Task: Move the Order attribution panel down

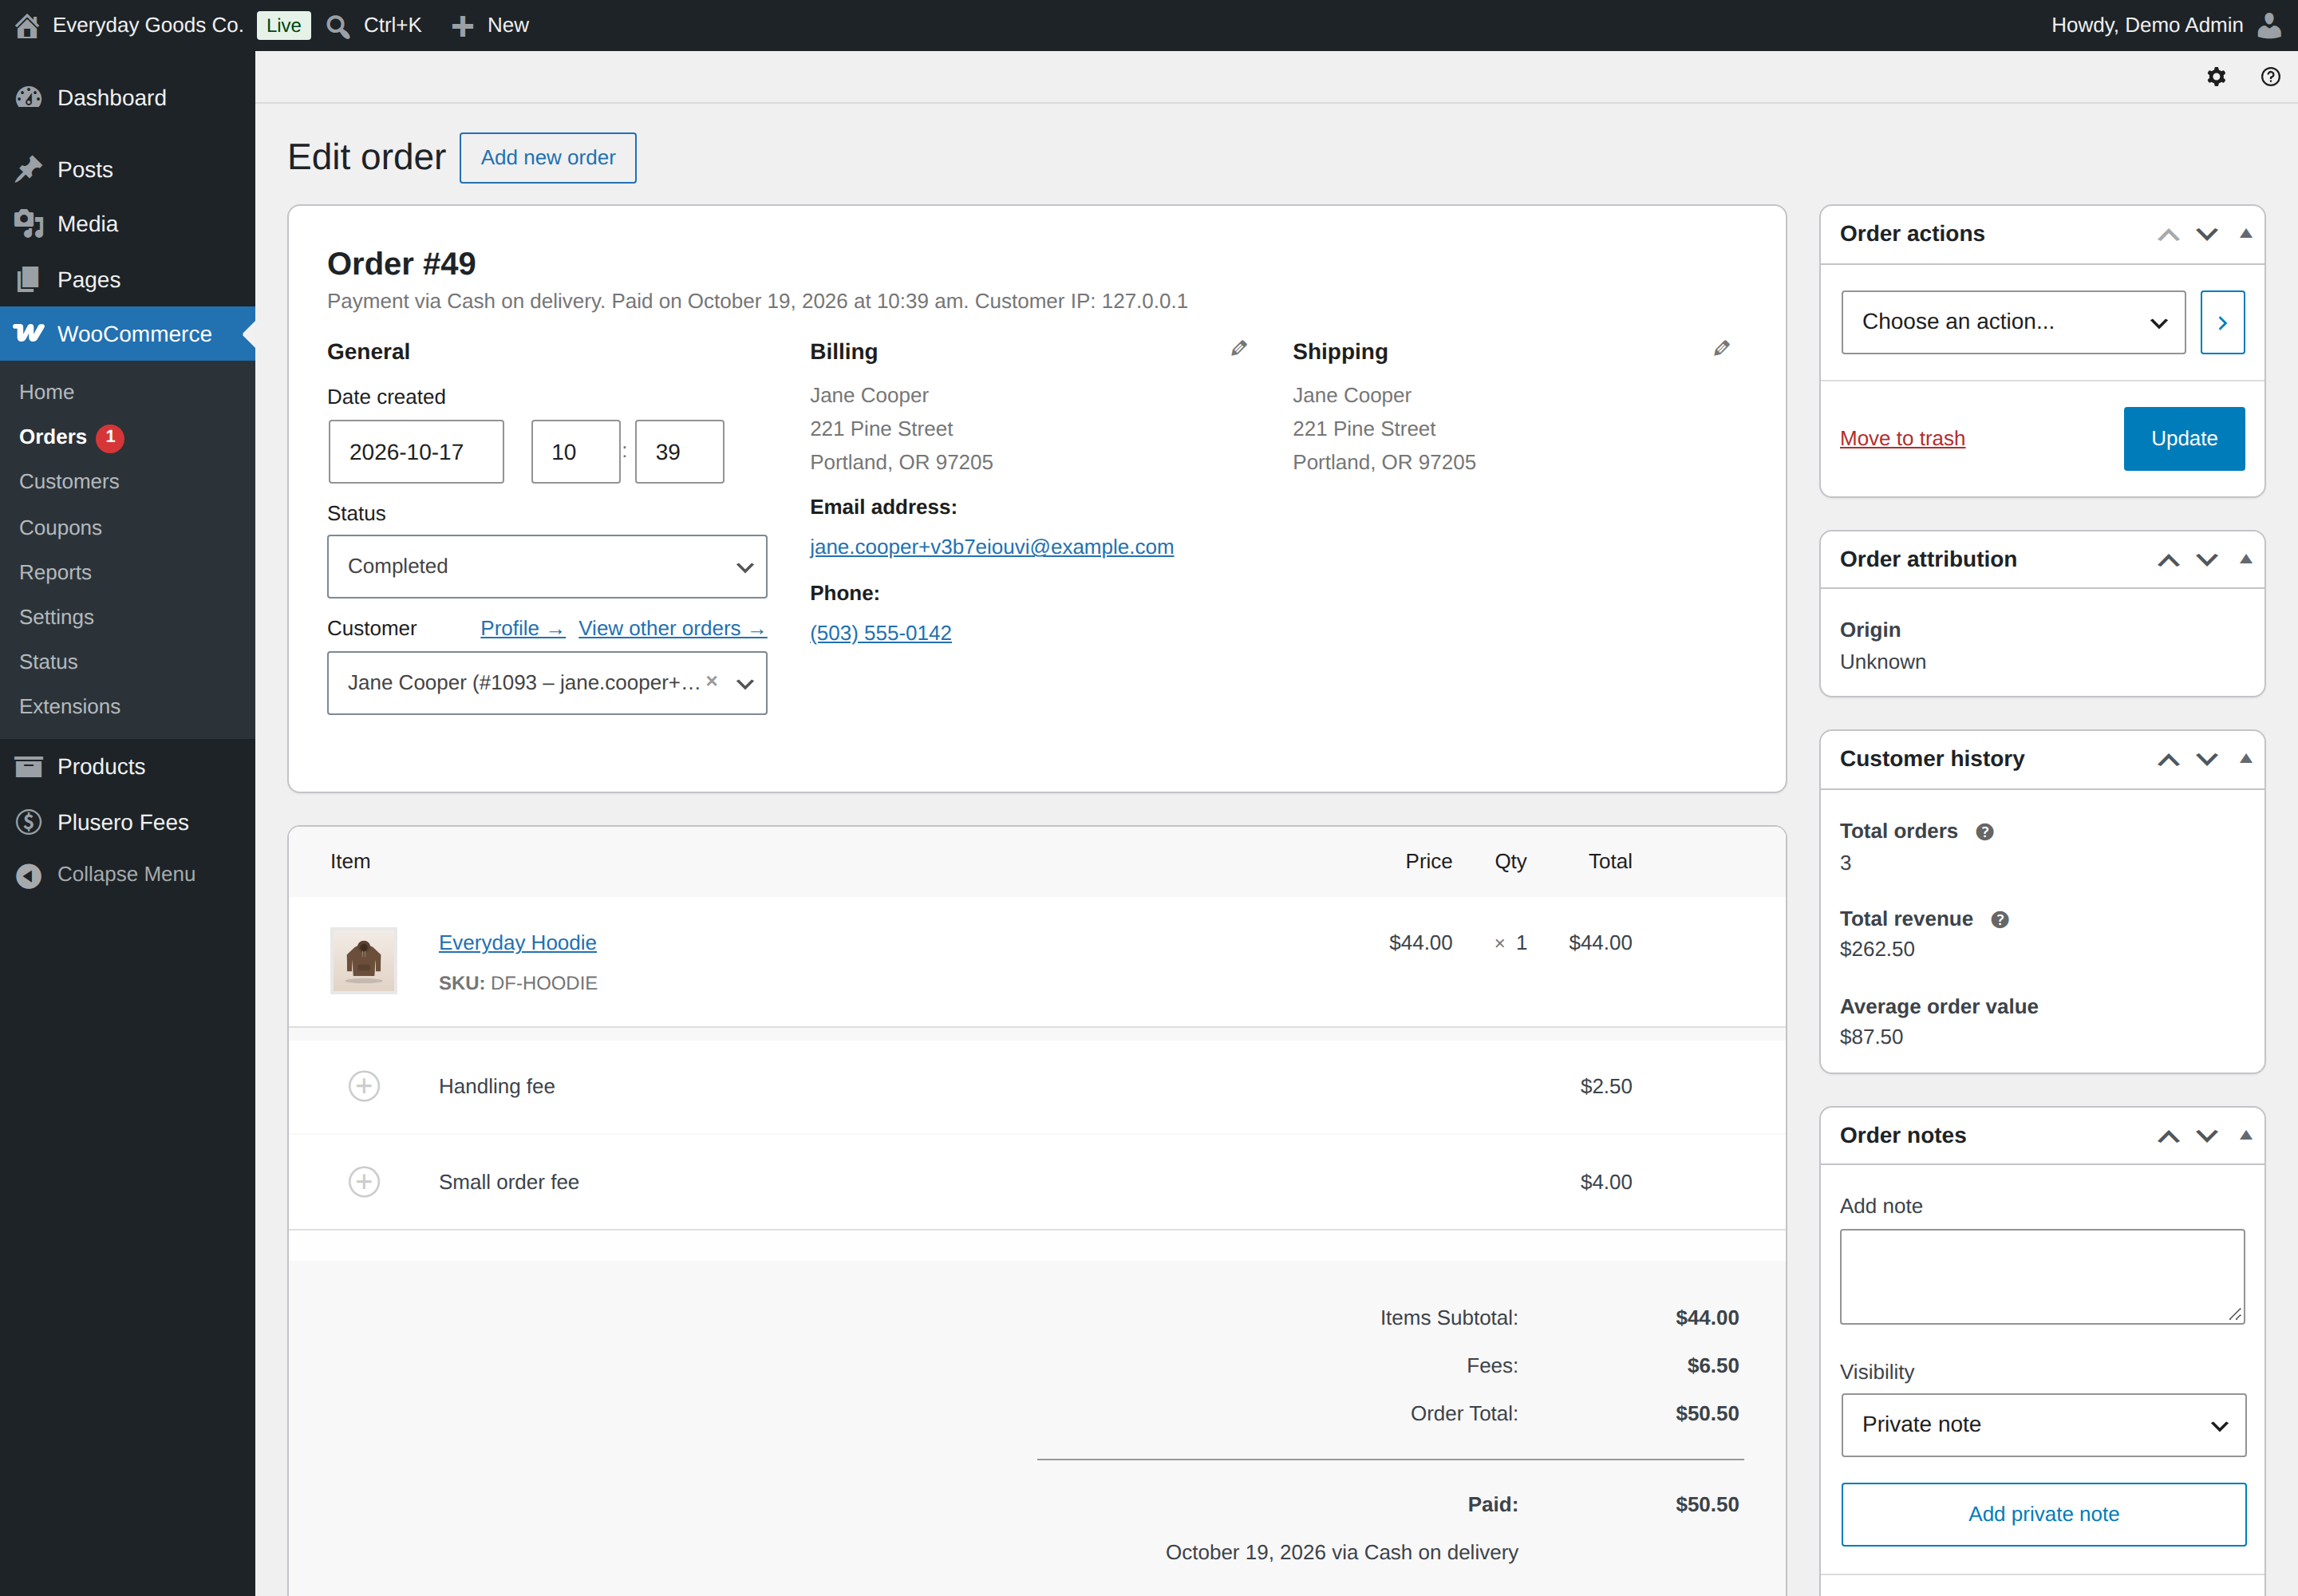Action: click(2206, 560)
